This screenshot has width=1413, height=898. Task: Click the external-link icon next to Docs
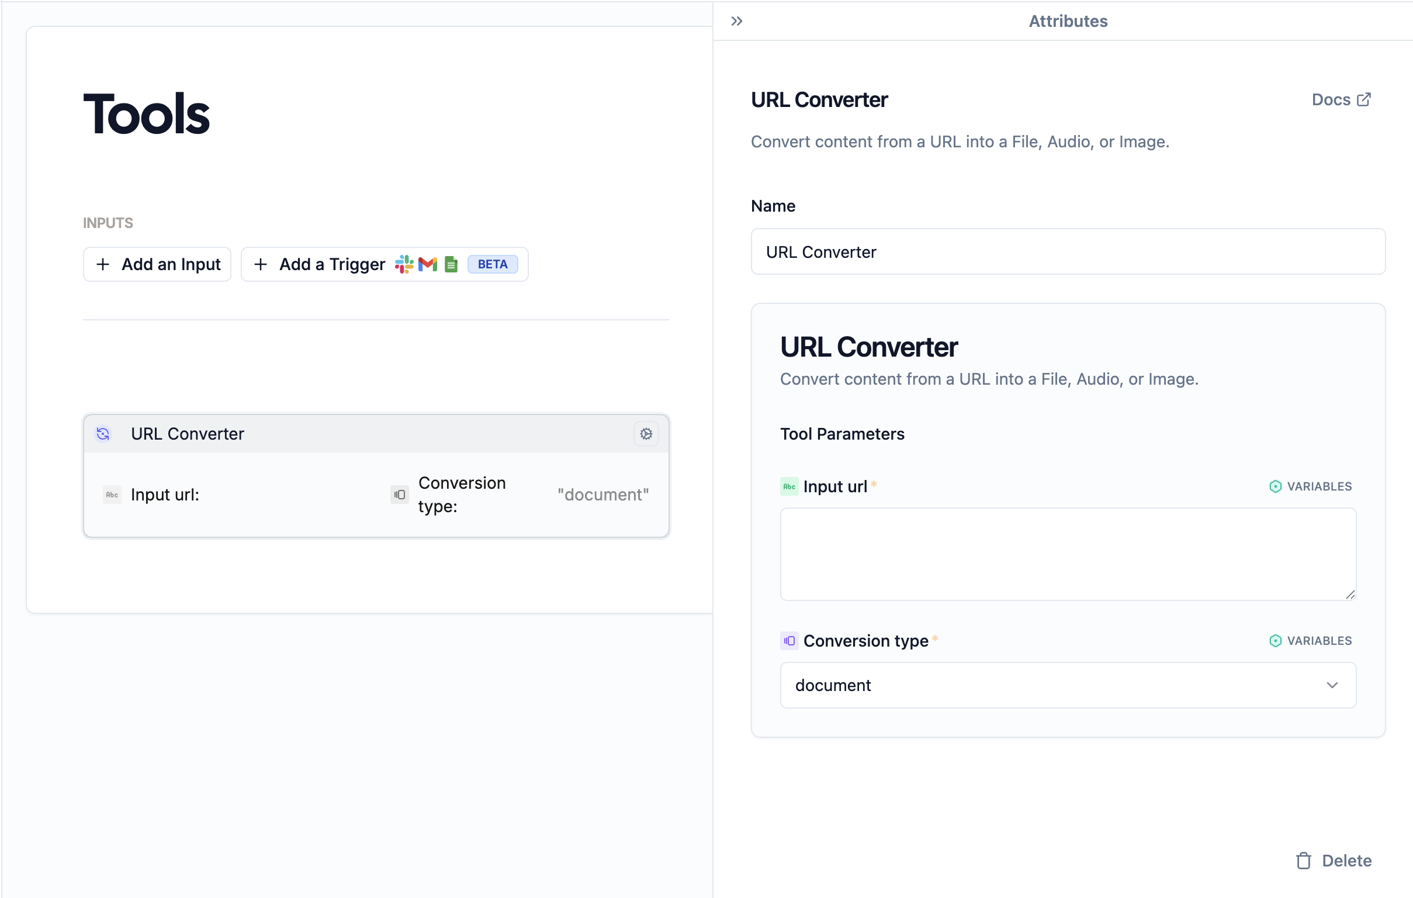(x=1364, y=99)
